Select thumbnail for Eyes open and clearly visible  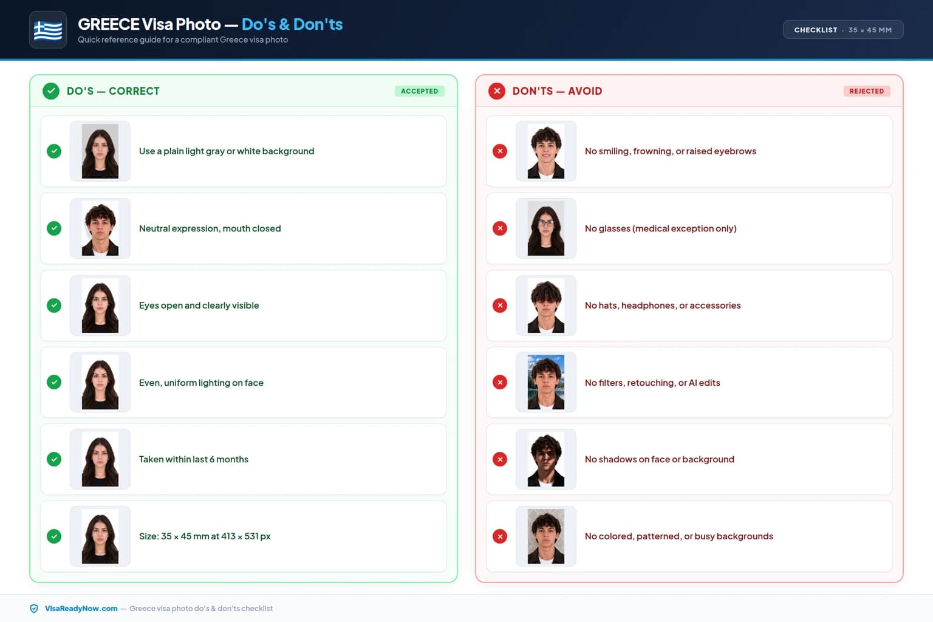pyautogui.click(x=100, y=306)
